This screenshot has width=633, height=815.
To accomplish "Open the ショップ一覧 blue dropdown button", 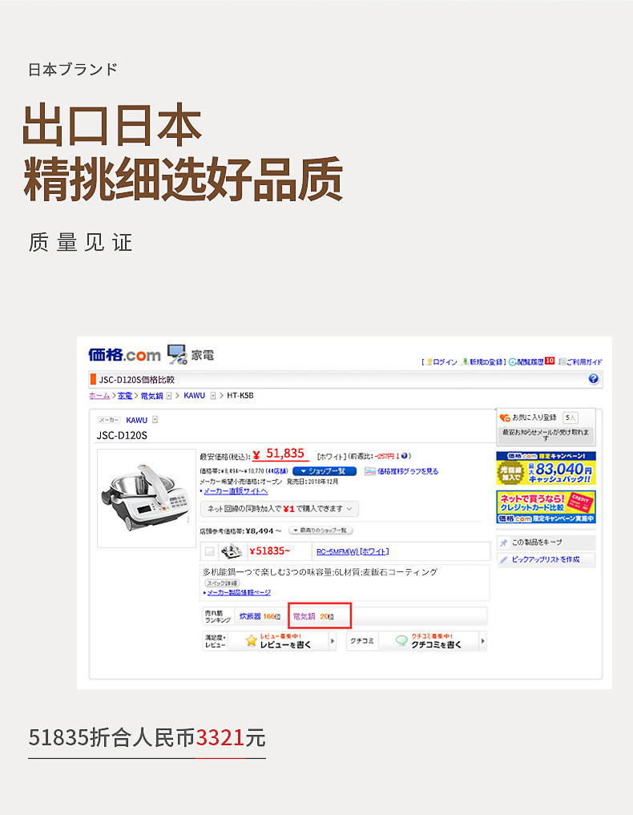I will coord(325,471).
